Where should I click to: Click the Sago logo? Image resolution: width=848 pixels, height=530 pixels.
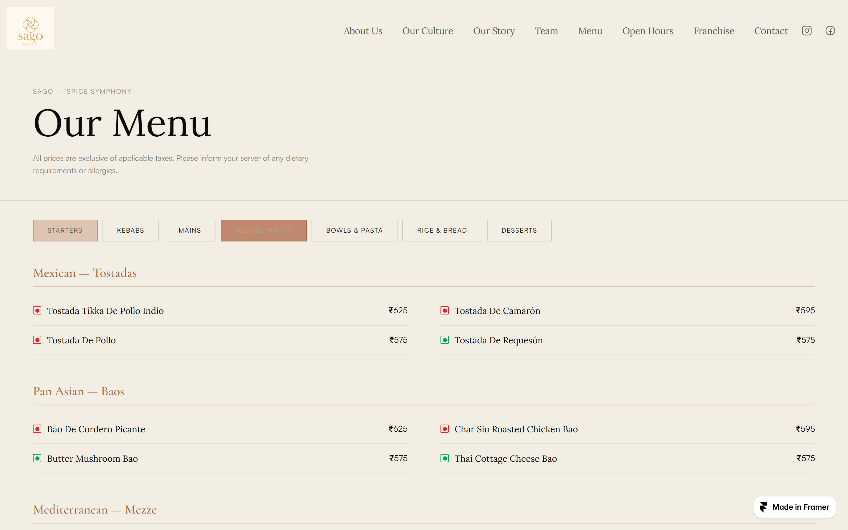31,28
